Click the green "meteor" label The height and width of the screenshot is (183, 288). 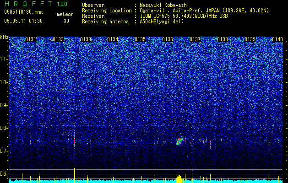point(65,14)
